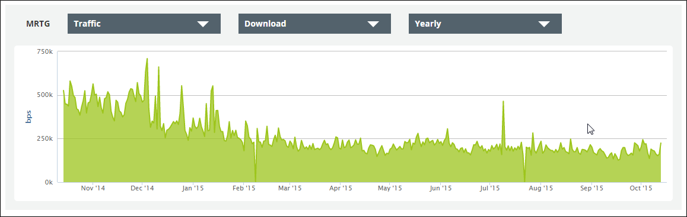This screenshot has height=217, width=687.
Task: Click the Apr '15 x-axis label
Action: click(341, 188)
